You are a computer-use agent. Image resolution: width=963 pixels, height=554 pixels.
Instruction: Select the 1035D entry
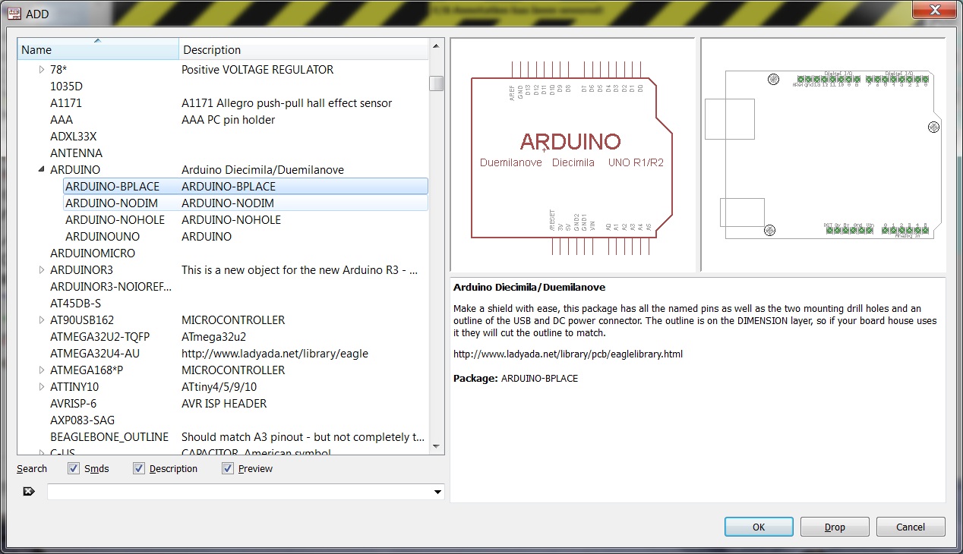[66, 87]
